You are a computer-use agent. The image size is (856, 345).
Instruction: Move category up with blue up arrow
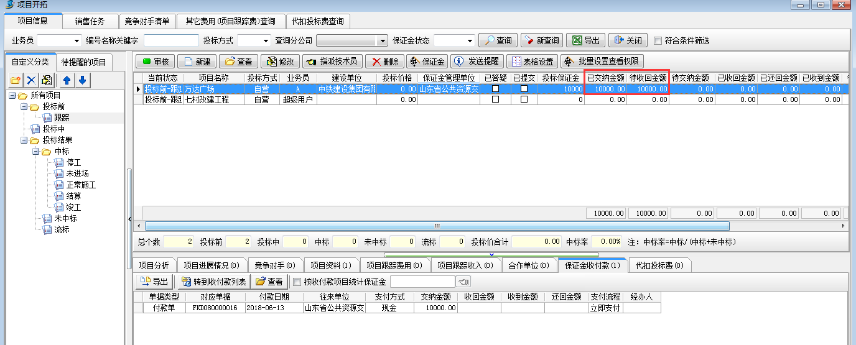pos(67,80)
